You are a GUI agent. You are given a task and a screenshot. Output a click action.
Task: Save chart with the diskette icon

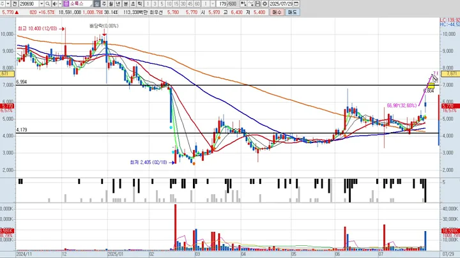pyautogui.click(x=257, y=4)
